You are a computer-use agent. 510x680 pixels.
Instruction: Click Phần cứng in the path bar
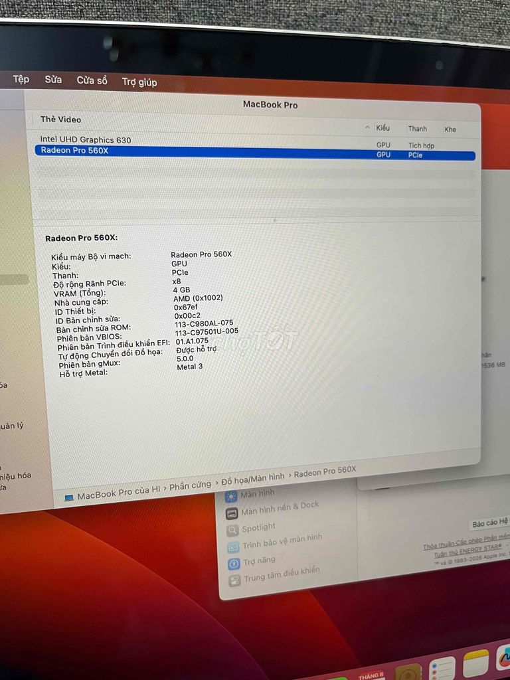190,485
